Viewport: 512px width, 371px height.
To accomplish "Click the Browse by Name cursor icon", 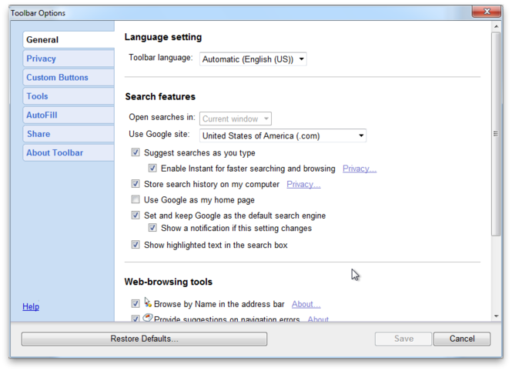I will pos(148,302).
